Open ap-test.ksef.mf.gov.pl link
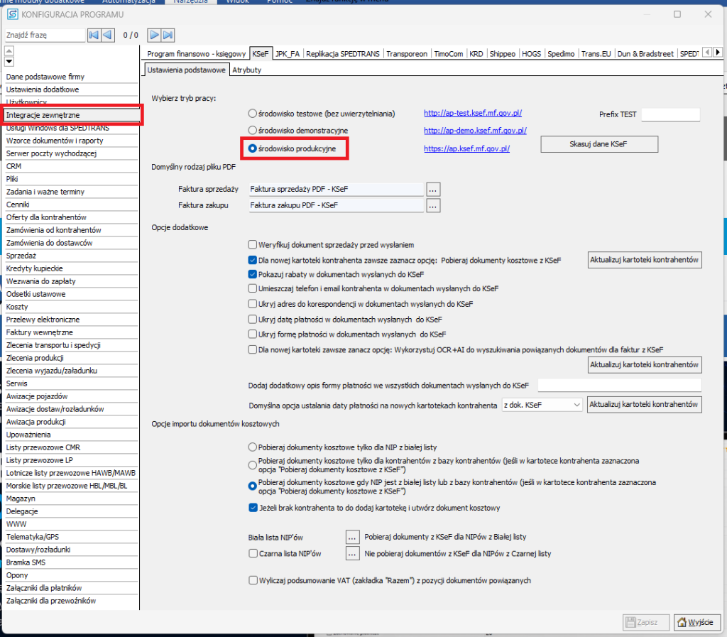 pyautogui.click(x=472, y=113)
